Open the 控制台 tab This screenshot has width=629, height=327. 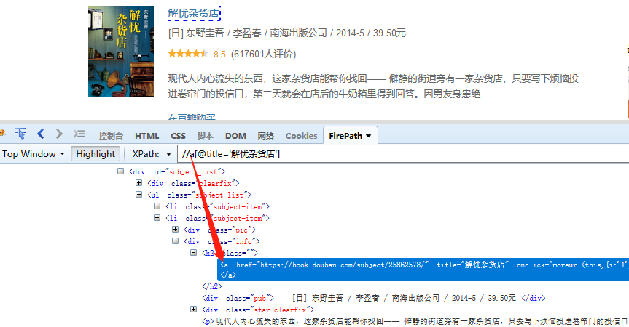pos(111,136)
